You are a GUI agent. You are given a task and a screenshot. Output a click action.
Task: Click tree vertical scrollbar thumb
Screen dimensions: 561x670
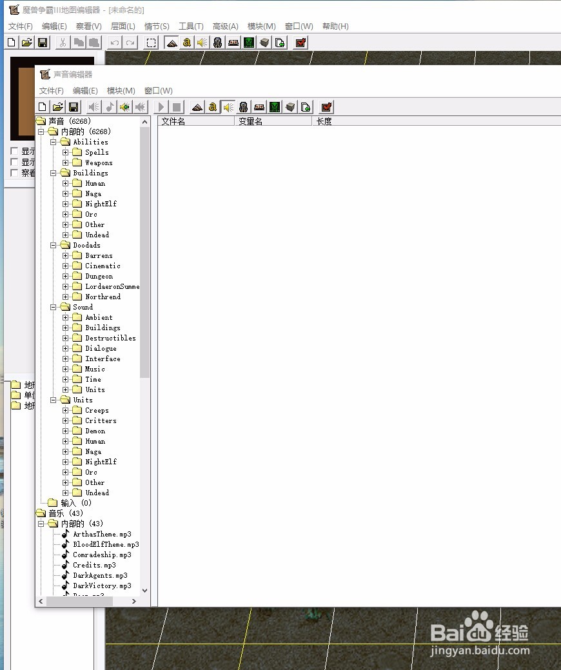click(x=145, y=252)
